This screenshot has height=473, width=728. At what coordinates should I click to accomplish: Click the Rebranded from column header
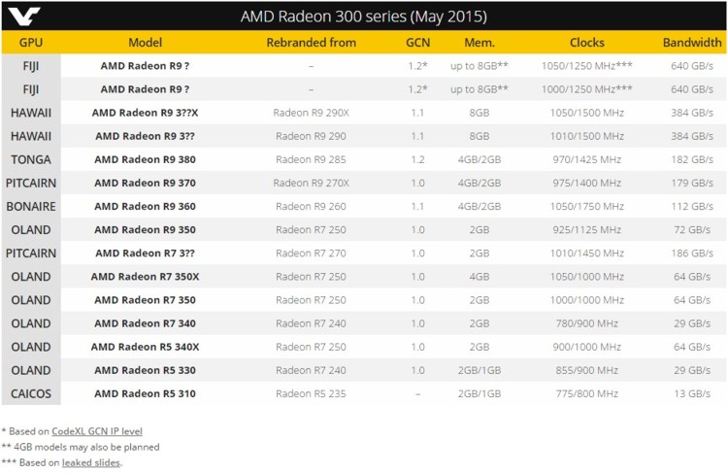tap(311, 43)
